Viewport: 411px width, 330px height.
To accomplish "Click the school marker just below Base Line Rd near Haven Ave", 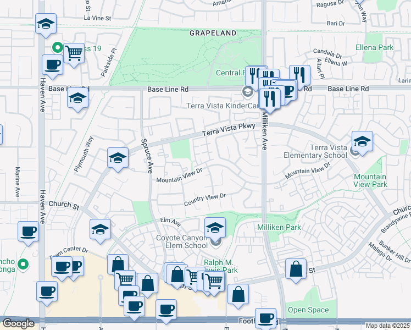I will click(77, 98).
